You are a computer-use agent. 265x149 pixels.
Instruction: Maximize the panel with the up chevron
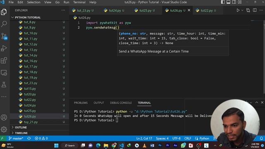(x=257, y=102)
